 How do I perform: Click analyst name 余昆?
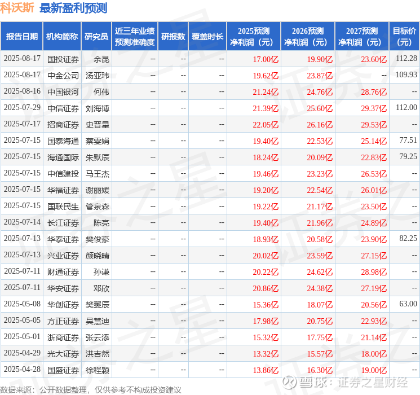coord(101,59)
